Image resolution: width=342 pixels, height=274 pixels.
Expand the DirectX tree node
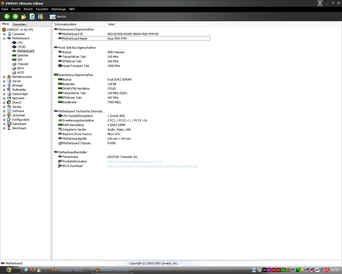coord(4,102)
